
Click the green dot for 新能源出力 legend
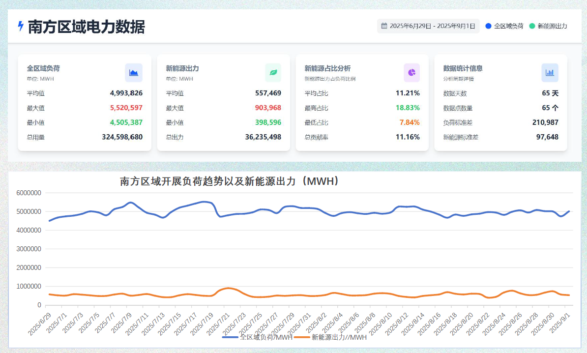point(532,26)
